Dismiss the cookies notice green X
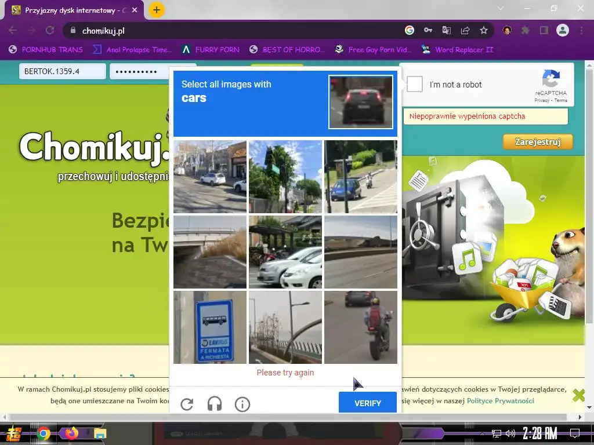The height and width of the screenshot is (445, 594). (578, 395)
